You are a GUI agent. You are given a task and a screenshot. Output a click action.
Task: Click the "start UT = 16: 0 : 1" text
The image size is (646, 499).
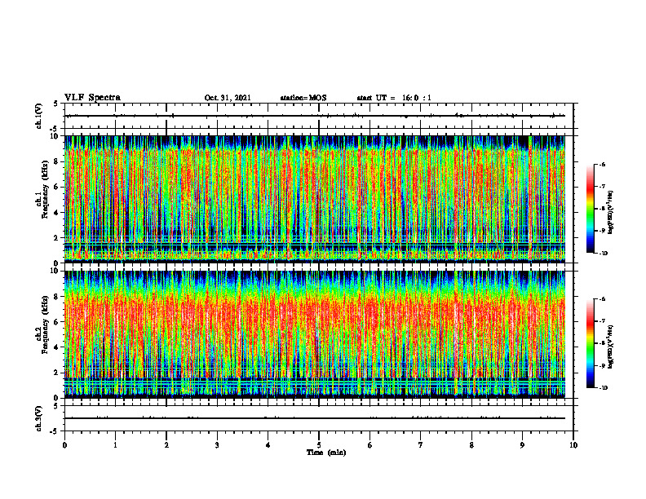394,98
